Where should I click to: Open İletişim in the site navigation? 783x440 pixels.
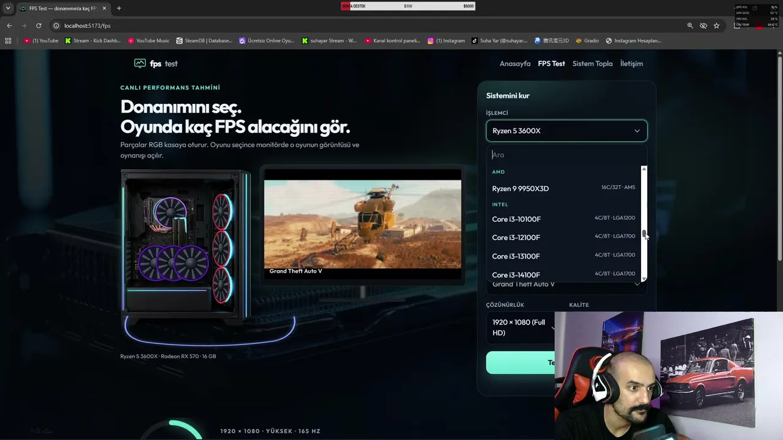pos(631,64)
